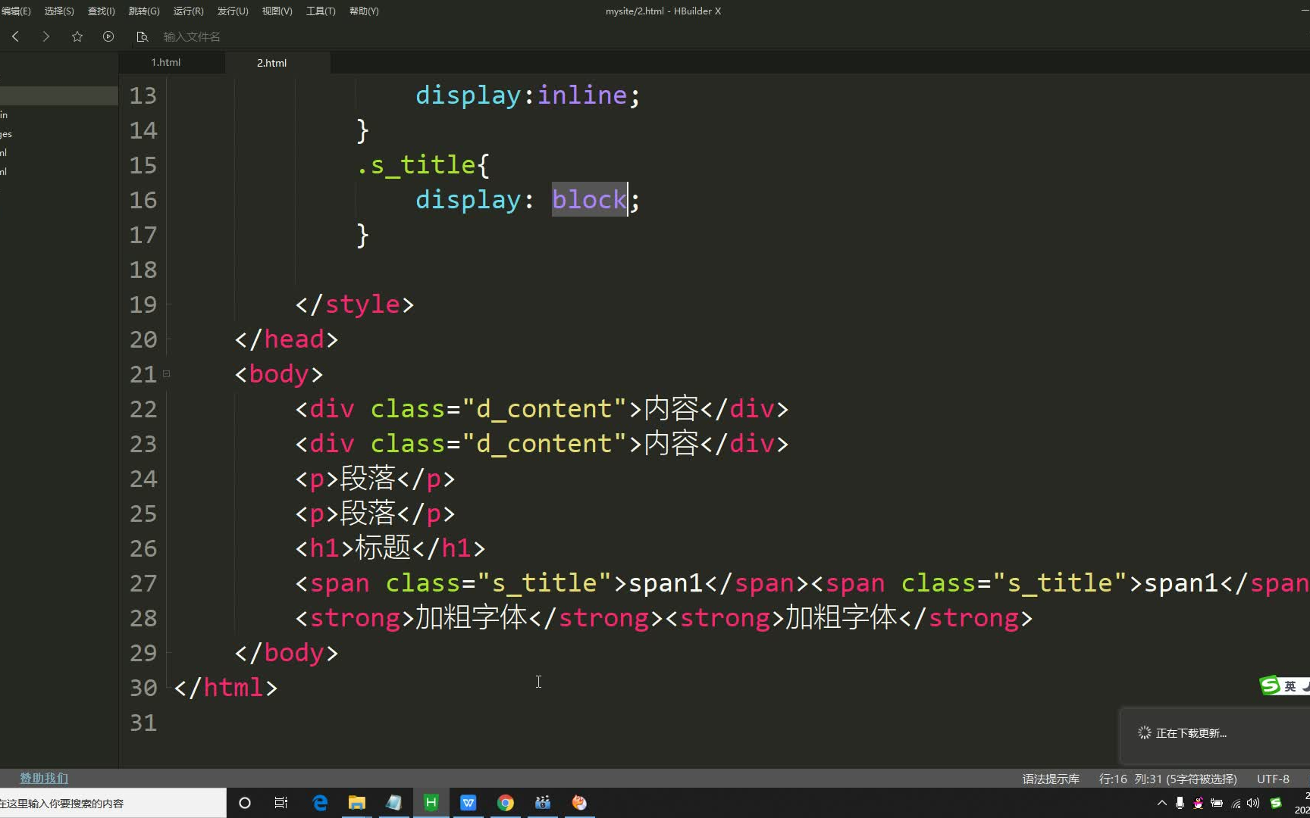Toggle the 英 input language indicator
The height and width of the screenshot is (818, 1310).
point(1290,686)
